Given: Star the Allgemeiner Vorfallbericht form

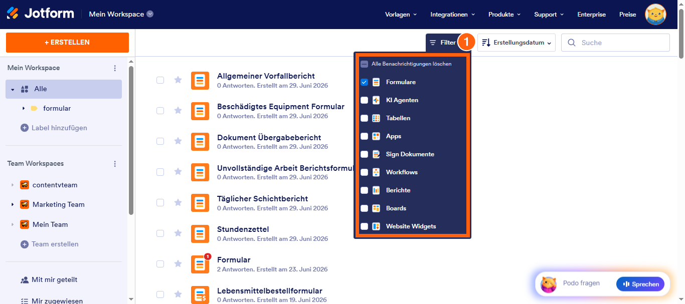Looking at the screenshot, I should (178, 80).
